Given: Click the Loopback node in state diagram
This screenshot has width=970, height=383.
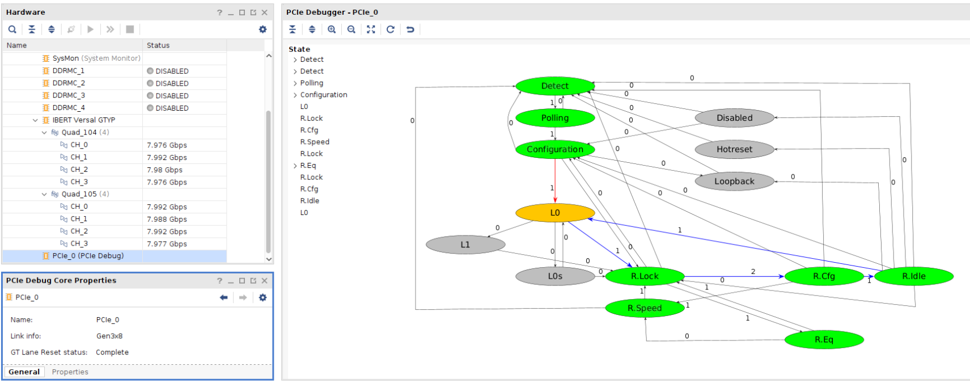Looking at the screenshot, I should (x=734, y=182).
